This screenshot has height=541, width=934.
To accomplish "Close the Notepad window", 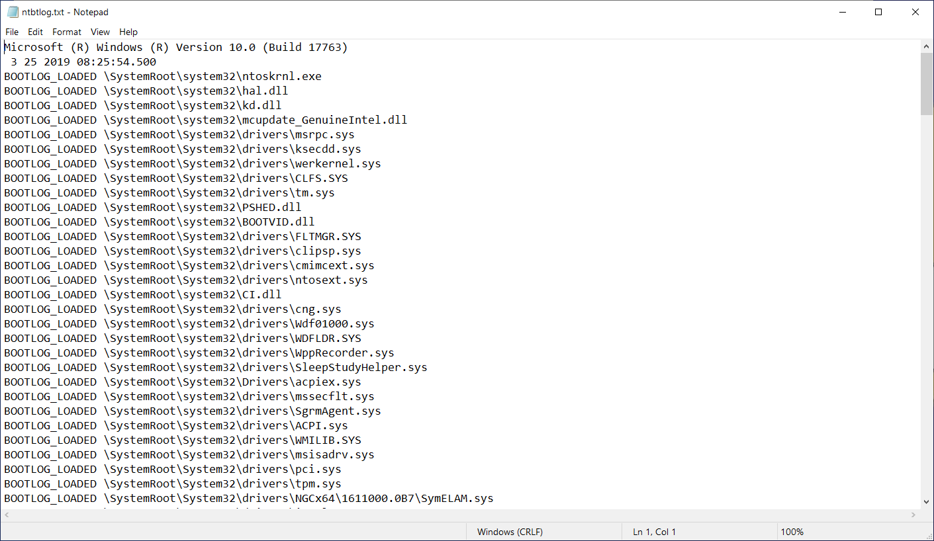I will (x=915, y=12).
